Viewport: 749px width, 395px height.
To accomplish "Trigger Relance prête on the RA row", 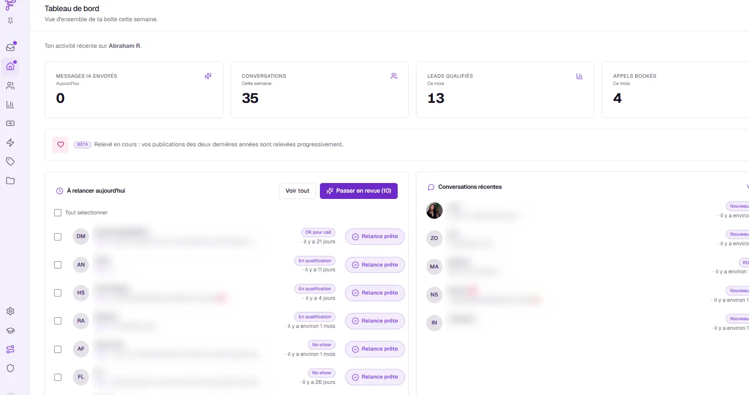I will [375, 321].
